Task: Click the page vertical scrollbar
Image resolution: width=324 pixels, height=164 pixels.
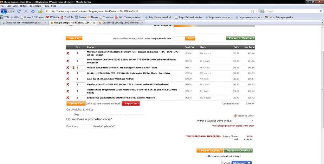Action: tap(322, 90)
